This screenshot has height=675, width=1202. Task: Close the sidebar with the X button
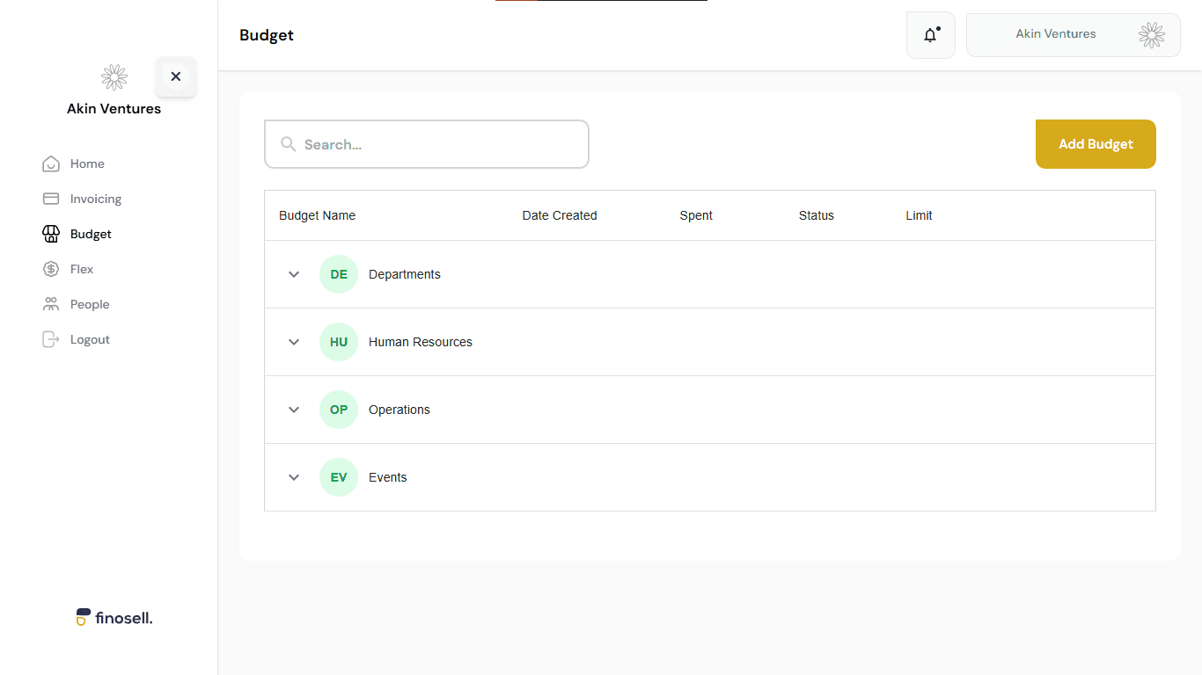176,76
